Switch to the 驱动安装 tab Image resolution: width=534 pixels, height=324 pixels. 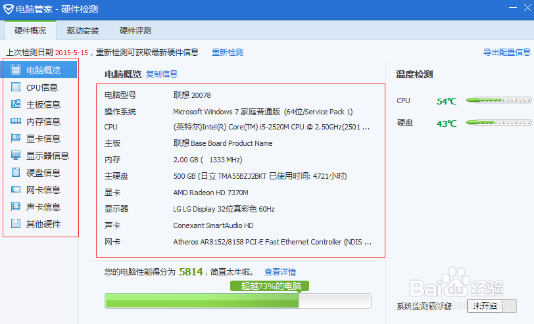pos(83,31)
